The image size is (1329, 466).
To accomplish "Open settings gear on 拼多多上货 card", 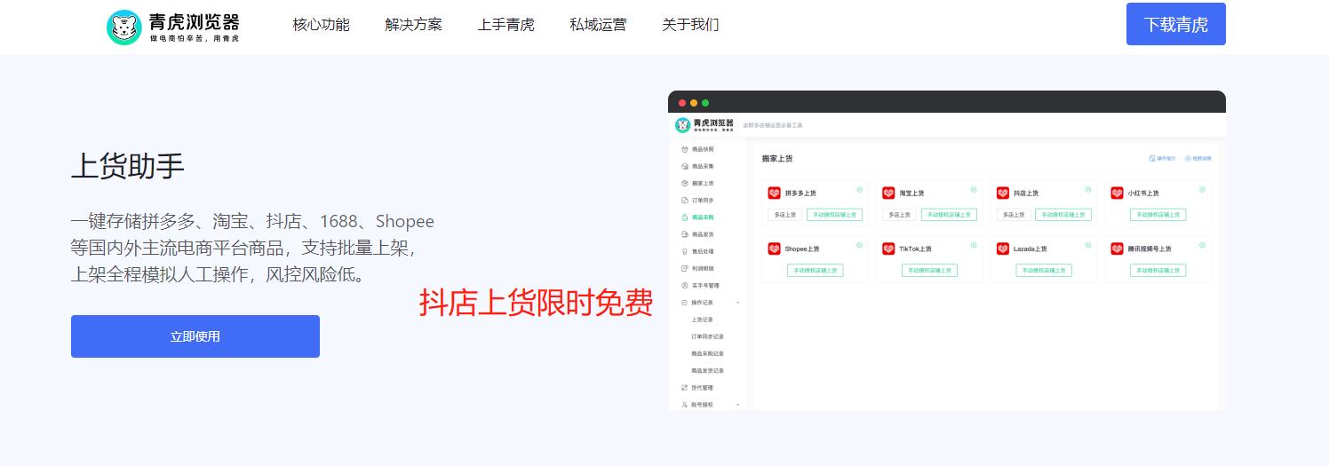I will pyautogui.click(x=859, y=189).
